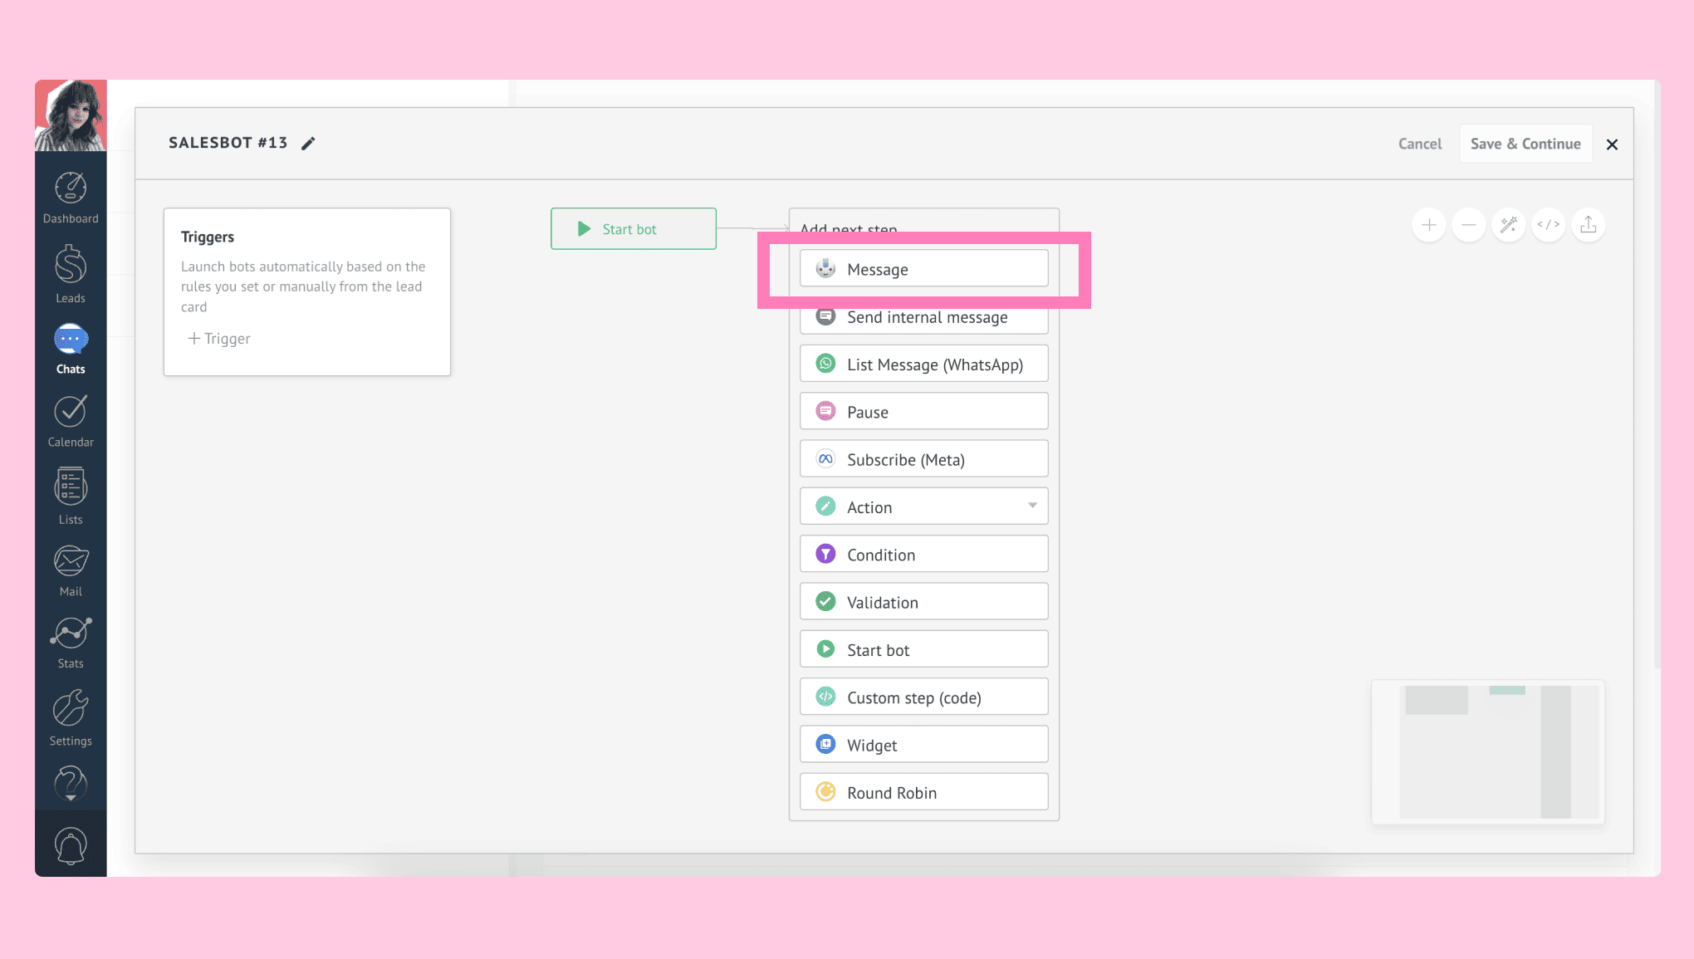The height and width of the screenshot is (959, 1694).
Task: Click the Triggers heading text
Action: (208, 237)
